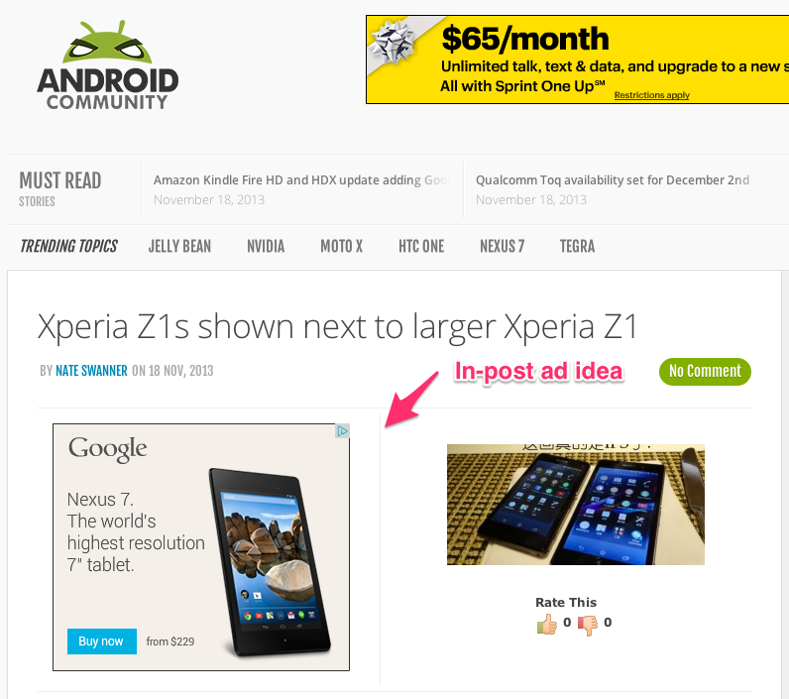Click the Google logo in Nexus ad
This screenshot has height=699, width=789.
[x=108, y=449]
